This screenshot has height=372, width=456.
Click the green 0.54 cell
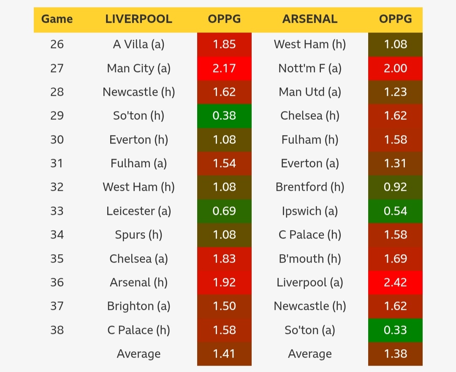tap(395, 211)
